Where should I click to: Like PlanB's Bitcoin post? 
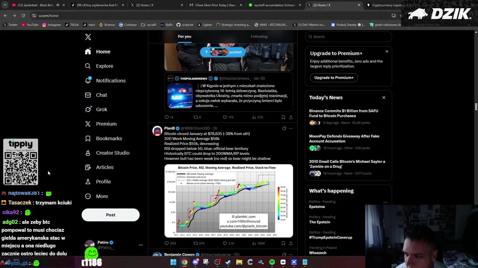tap(225, 243)
